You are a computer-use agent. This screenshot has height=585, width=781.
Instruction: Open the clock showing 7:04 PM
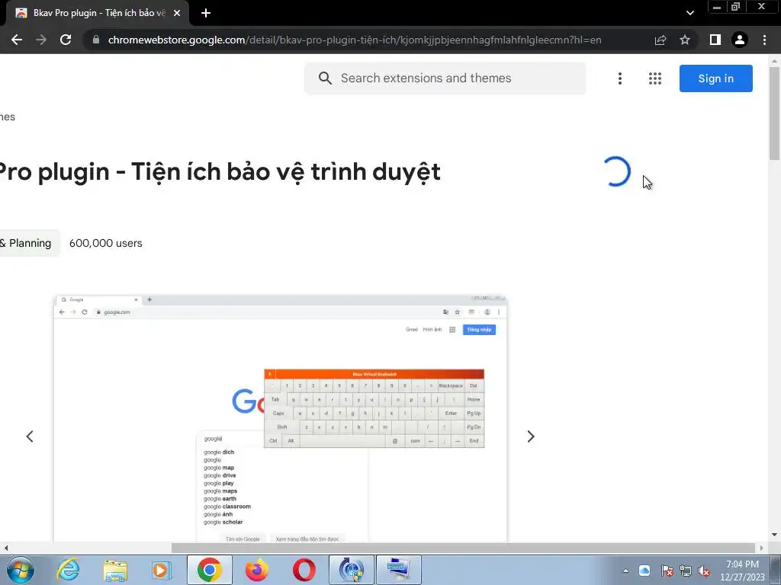pyautogui.click(x=742, y=571)
